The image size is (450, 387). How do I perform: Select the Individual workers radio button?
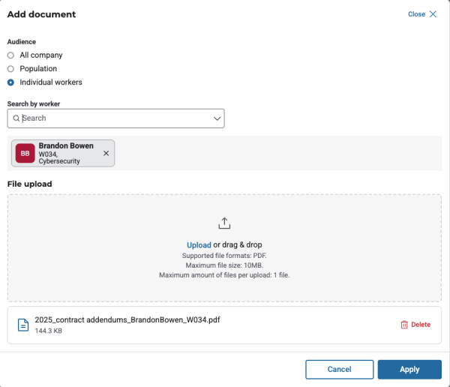[x=10, y=82]
